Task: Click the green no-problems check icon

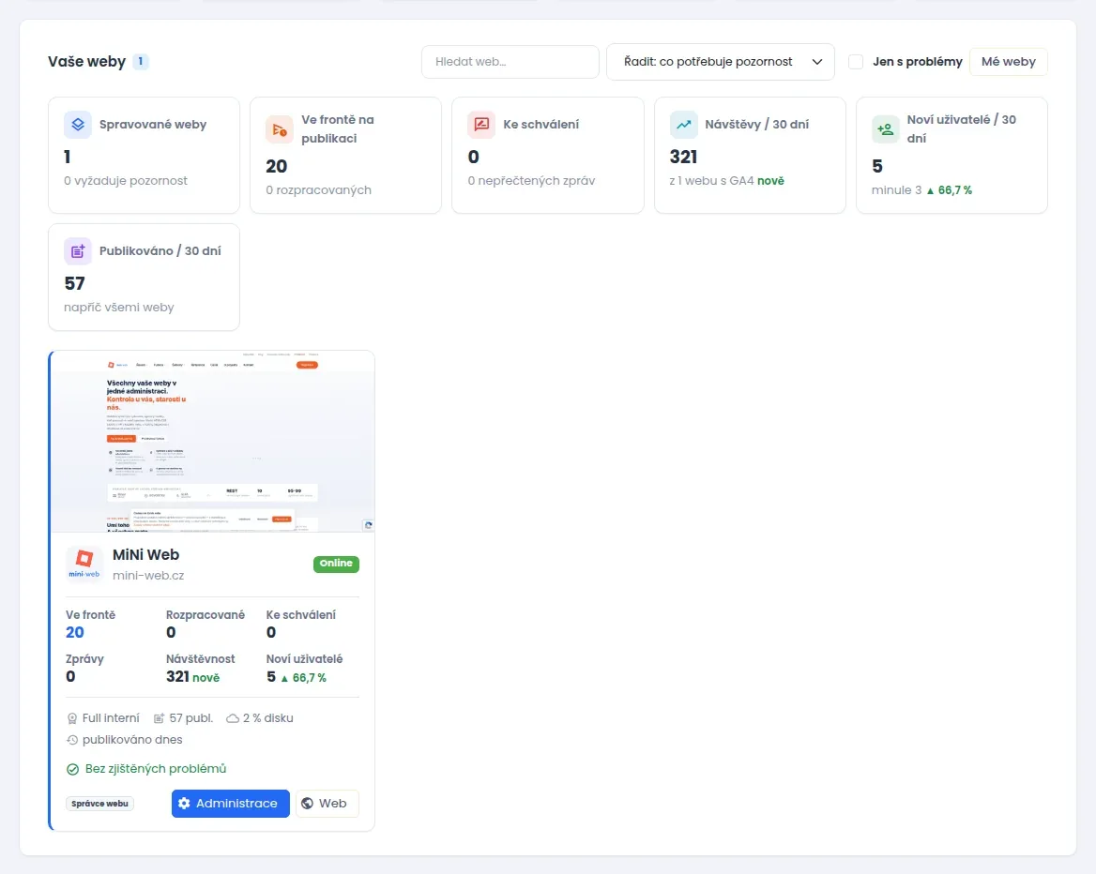Action: 72,769
